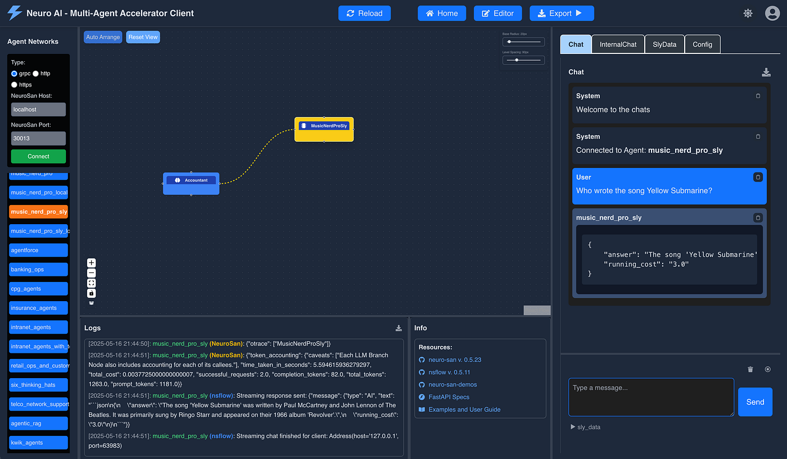Switch to the Chat tab
Viewport: 787px width, 459px height.
576,44
